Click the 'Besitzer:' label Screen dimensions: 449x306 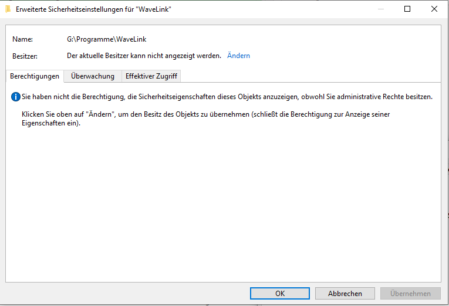tap(25, 56)
